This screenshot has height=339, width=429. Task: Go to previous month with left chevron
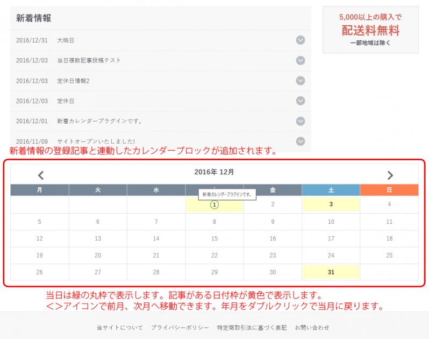41,175
